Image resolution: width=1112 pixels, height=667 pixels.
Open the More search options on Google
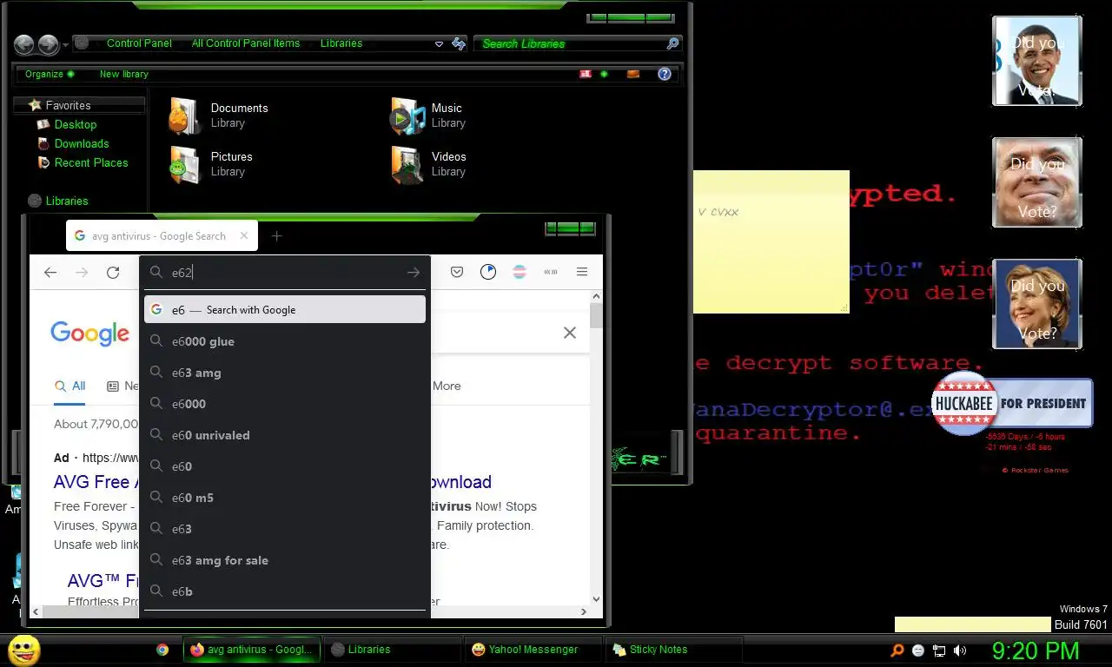pyautogui.click(x=447, y=386)
